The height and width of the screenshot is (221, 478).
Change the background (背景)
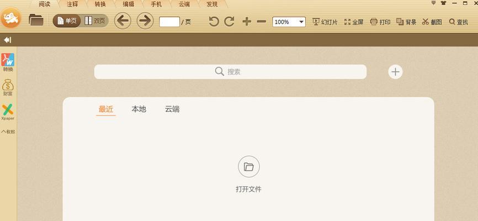click(x=406, y=22)
